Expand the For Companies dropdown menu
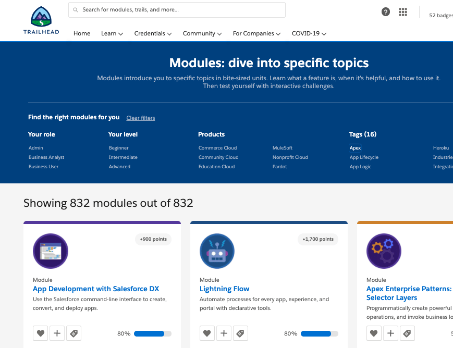Image resolution: width=453 pixels, height=348 pixels. tap(257, 33)
